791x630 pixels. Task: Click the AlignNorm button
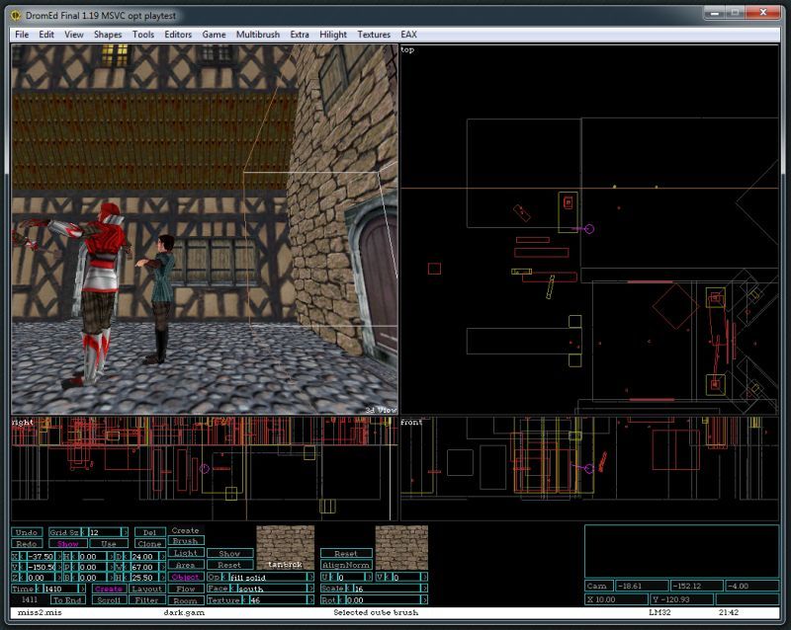click(x=346, y=565)
